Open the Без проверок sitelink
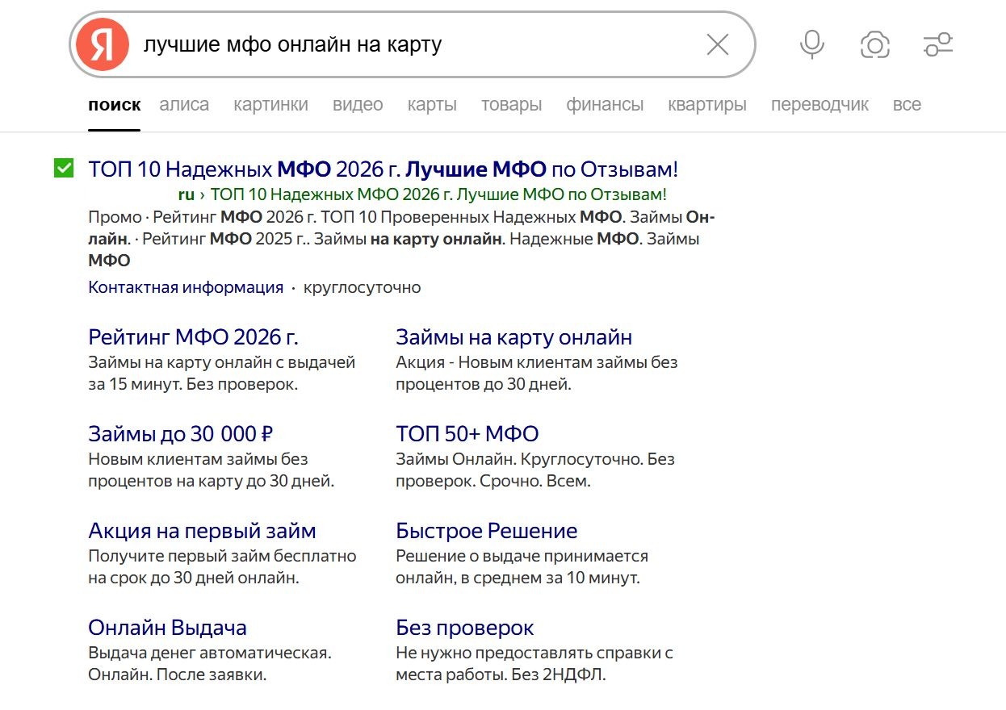 click(x=465, y=628)
